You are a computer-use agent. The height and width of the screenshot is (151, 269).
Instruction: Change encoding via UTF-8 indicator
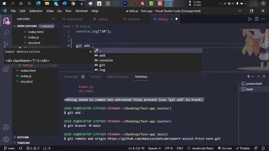click(x=169, y=148)
